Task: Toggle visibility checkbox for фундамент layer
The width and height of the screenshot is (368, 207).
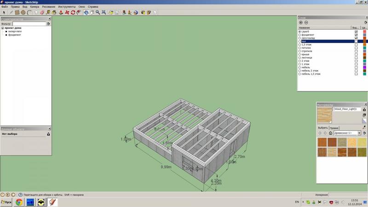Action: 356,35
